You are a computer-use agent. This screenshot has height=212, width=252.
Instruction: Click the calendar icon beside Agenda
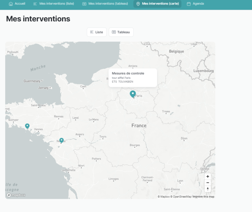188,4
